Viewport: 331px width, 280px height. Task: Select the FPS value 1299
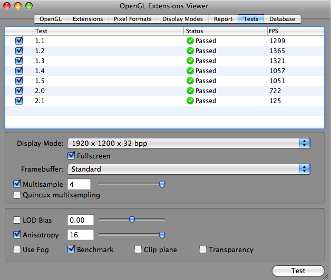(277, 41)
